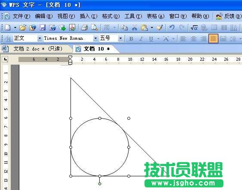Screen dimensions: 242x190
Task: Click the Save floppy disk icon
Action: click(43, 28)
